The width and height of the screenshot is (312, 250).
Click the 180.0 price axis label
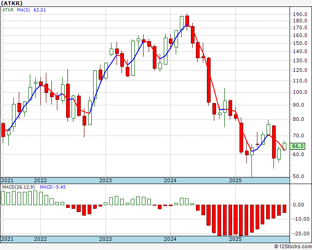pyautogui.click(x=300, y=21)
